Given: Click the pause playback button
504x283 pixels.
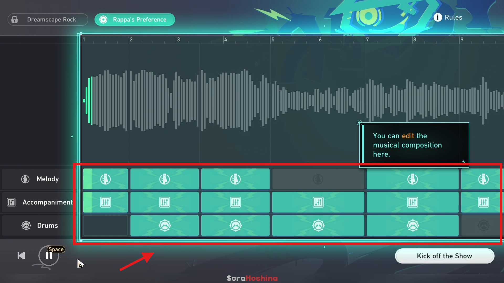Looking at the screenshot, I should pos(48,256).
